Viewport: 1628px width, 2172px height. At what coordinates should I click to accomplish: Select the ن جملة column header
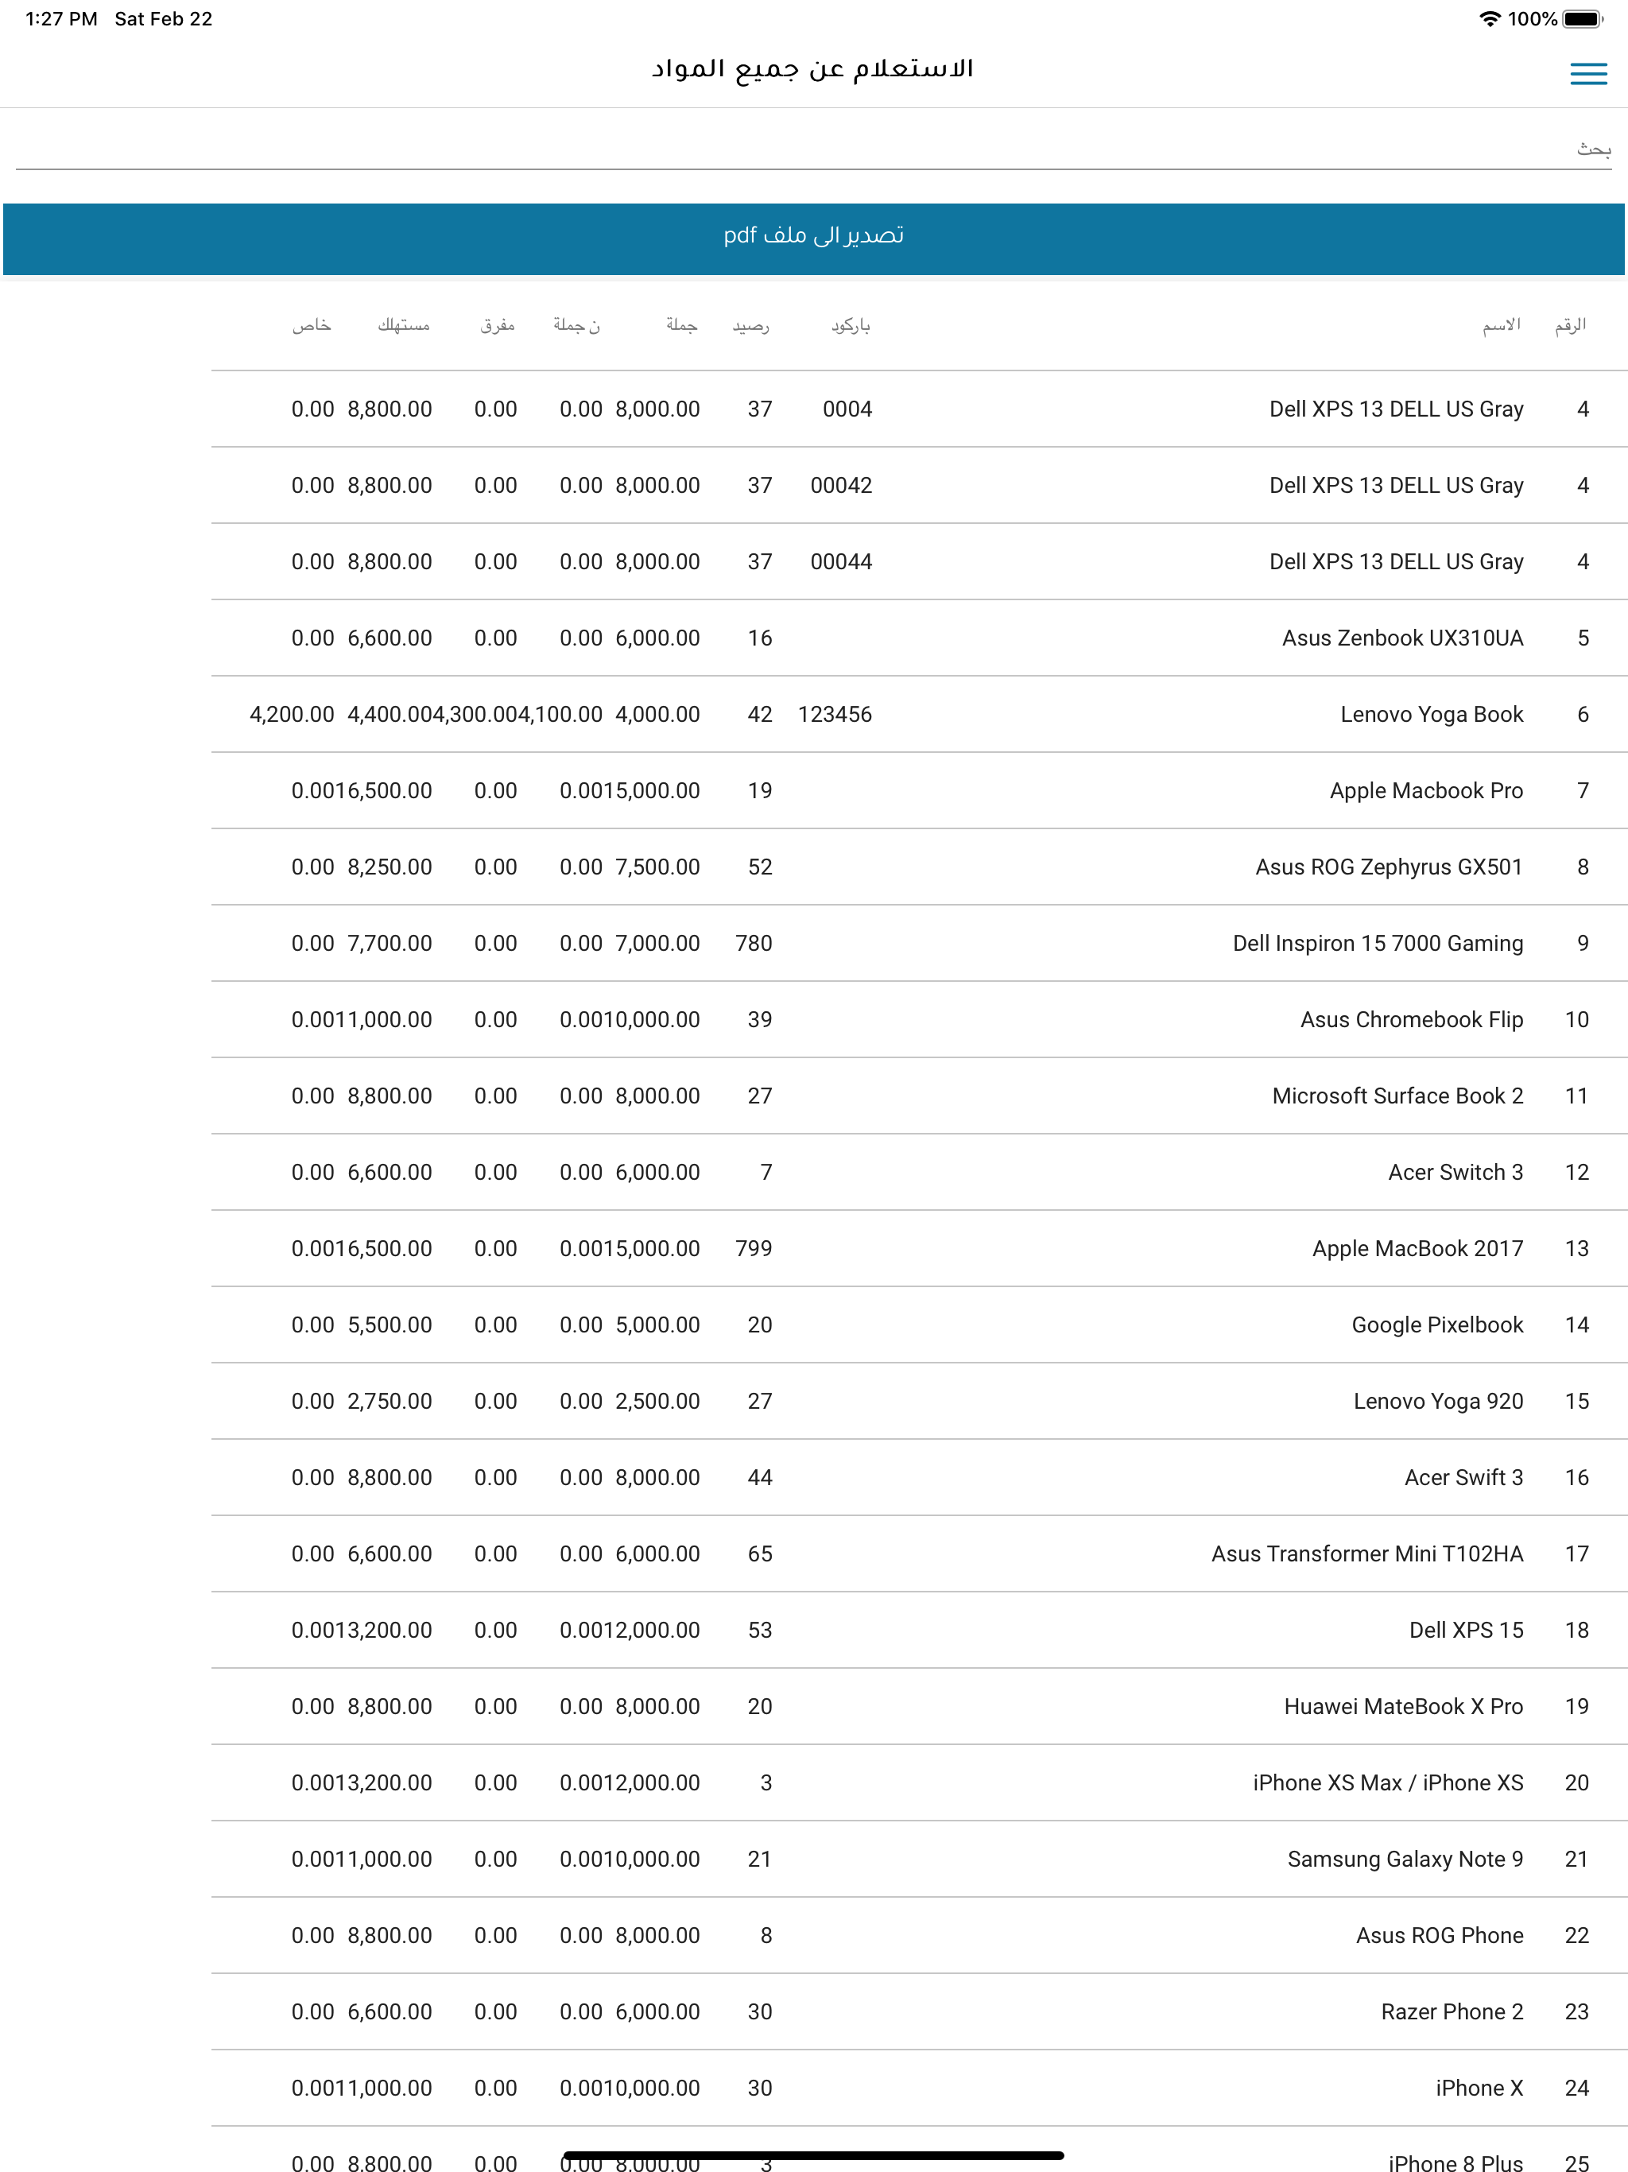[576, 325]
